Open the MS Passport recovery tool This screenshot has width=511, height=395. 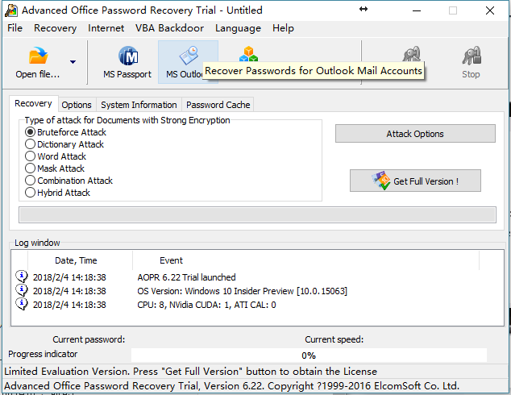pos(127,62)
